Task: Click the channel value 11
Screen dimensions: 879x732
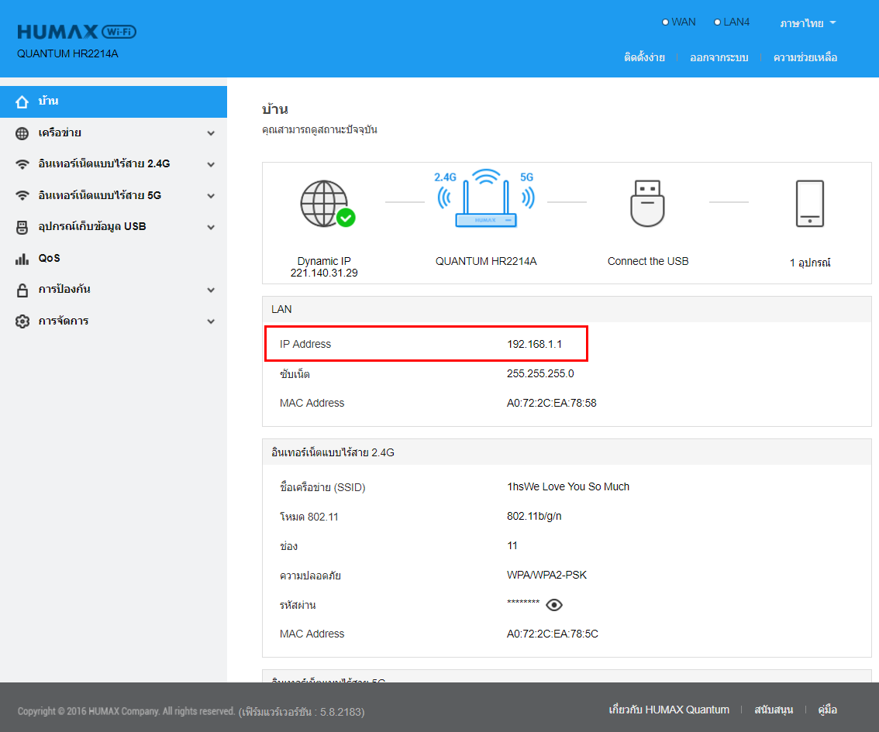Action: (x=512, y=545)
